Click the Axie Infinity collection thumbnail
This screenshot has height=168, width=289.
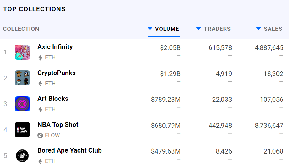pyautogui.click(x=22, y=52)
